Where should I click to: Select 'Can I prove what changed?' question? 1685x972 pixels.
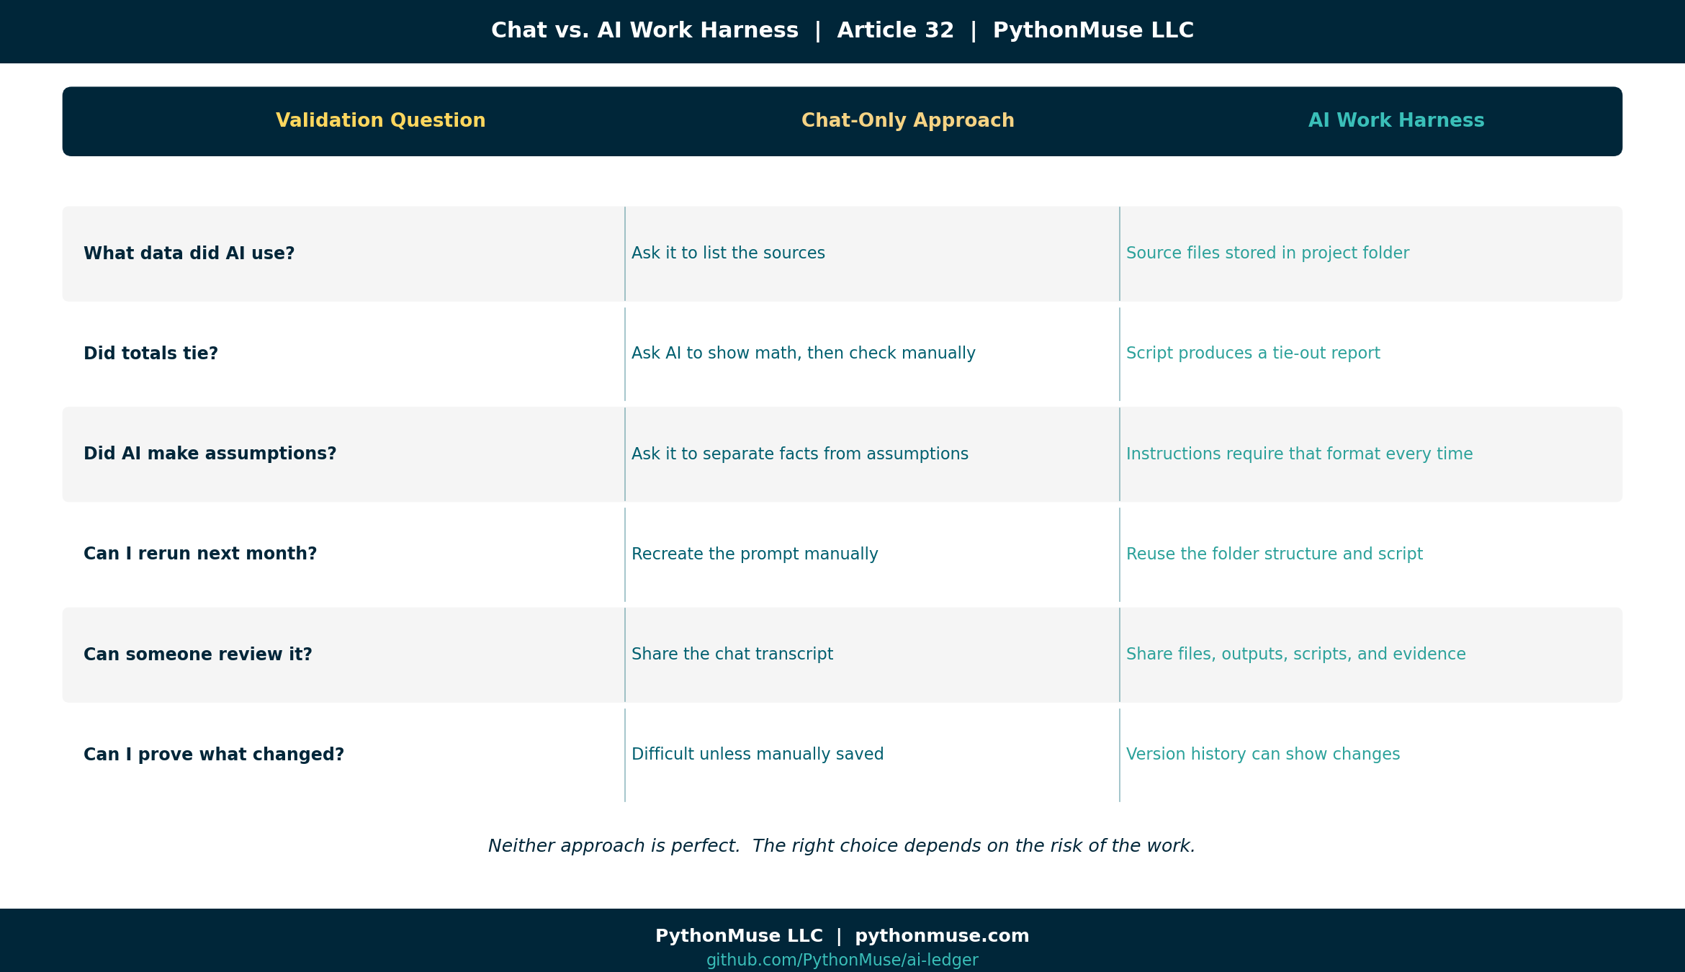[x=214, y=754]
